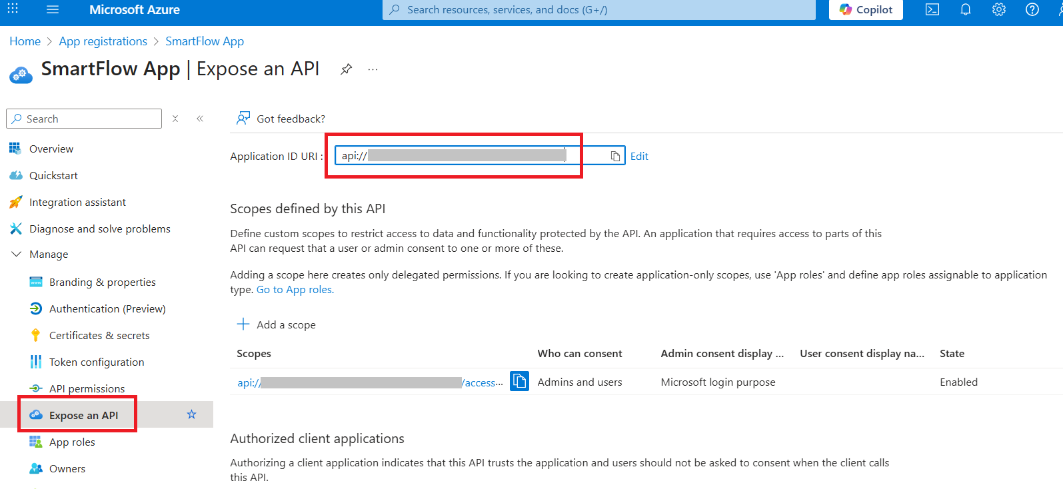The height and width of the screenshot is (489, 1063).
Task: Click the Integration assistant rocket icon
Action: 15,202
